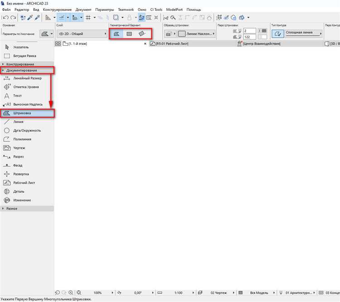Choose the Полилиния tool
The width and height of the screenshot is (340, 302).
(22, 139)
